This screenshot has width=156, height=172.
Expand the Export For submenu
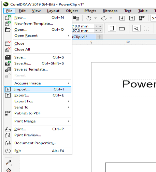[69, 101]
